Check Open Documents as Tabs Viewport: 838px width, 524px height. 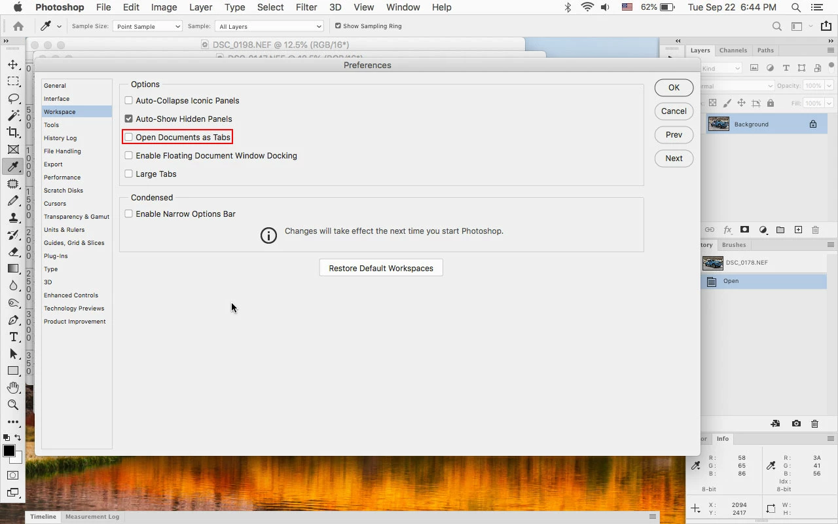tap(129, 137)
